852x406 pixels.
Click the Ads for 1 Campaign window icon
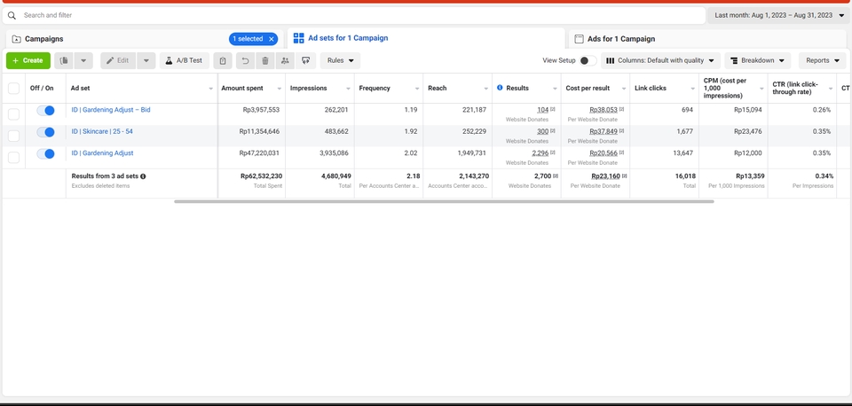(x=580, y=39)
